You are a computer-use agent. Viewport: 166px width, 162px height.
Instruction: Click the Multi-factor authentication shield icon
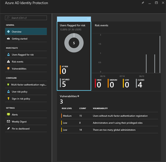point(8,85)
